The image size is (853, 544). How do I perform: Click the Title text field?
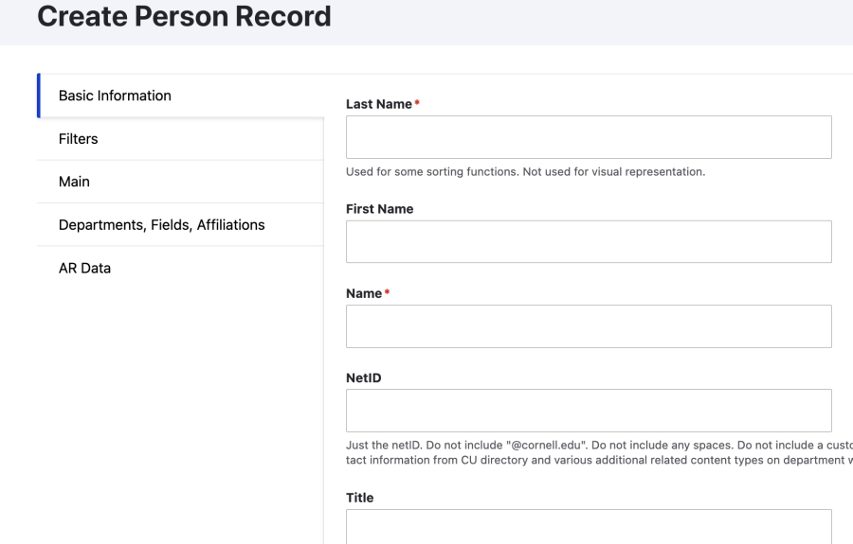point(588,527)
